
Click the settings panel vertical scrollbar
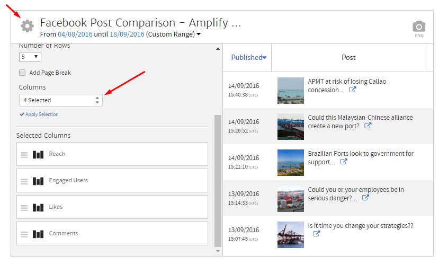point(218,180)
